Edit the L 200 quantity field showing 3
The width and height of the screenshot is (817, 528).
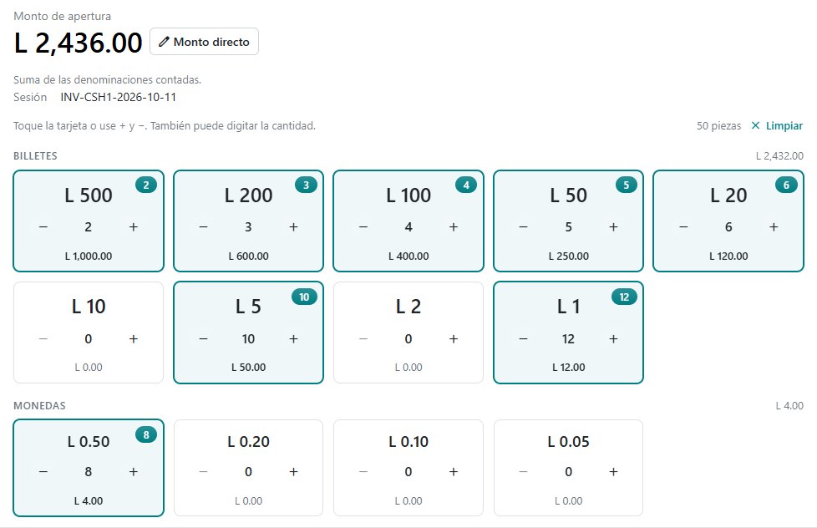248,226
